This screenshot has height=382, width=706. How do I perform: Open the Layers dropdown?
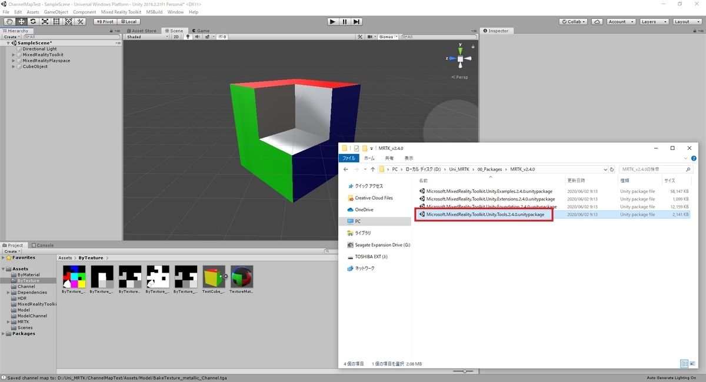[x=653, y=22]
